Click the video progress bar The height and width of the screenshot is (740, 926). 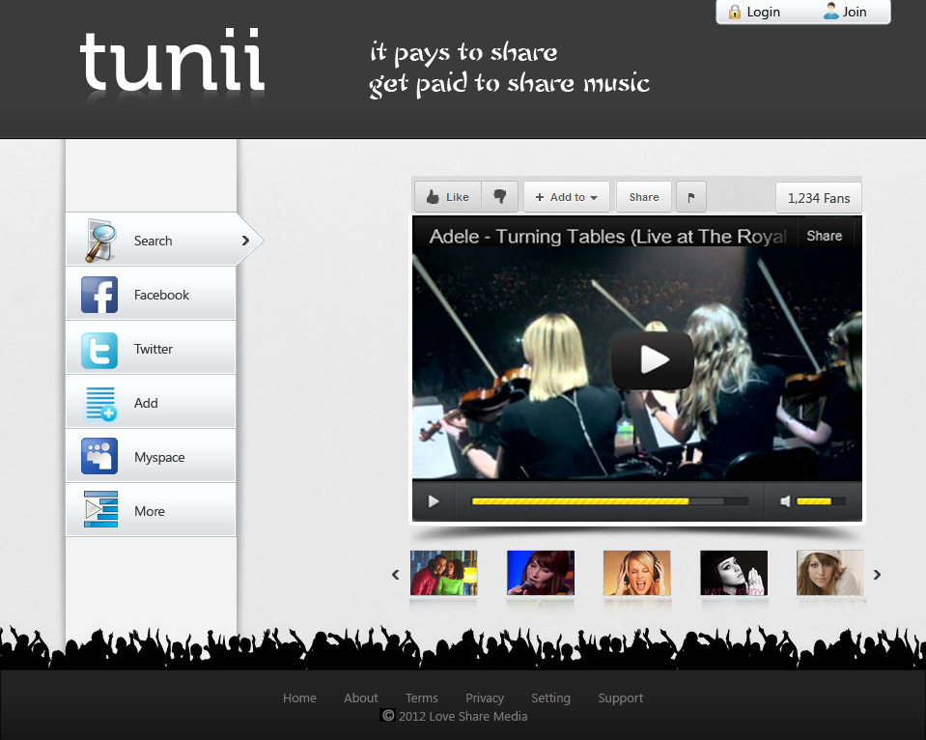tap(609, 501)
